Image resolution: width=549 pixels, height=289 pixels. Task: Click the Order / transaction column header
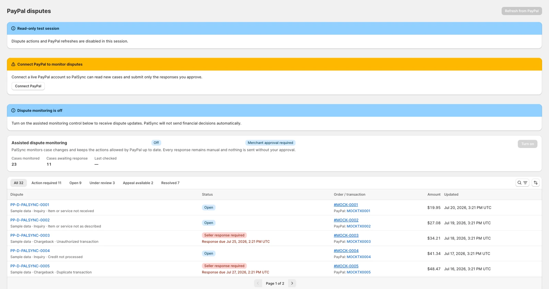tap(350, 195)
